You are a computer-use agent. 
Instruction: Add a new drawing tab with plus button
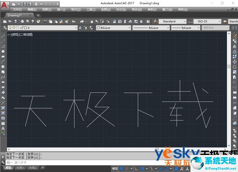coord(38,15)
